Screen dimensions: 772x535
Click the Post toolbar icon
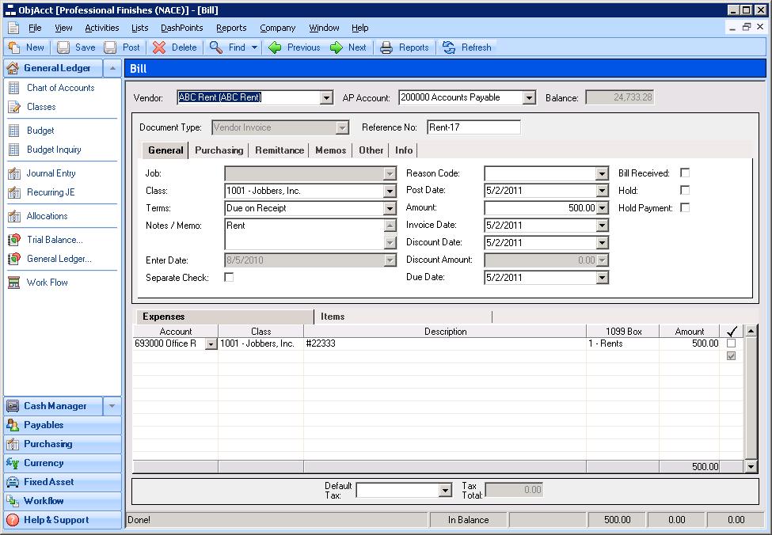click(x=110, y=47)
